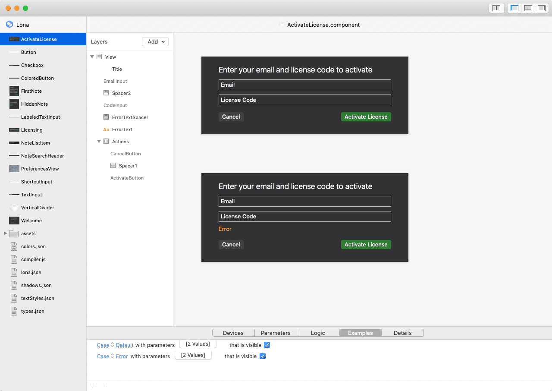Viewport: 552px width, 391px height.
Task: Click the minus icon to remove a case
Action: (x=102, y=386)
